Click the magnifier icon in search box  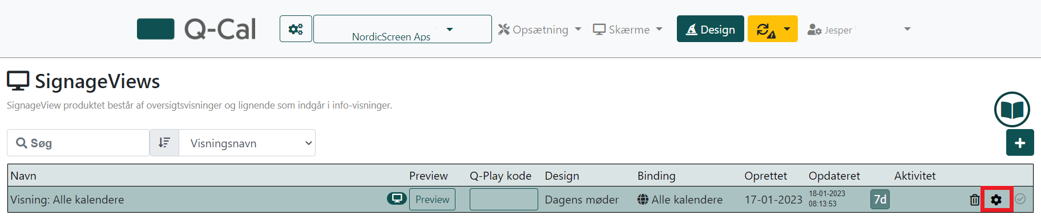click(22, 143)
